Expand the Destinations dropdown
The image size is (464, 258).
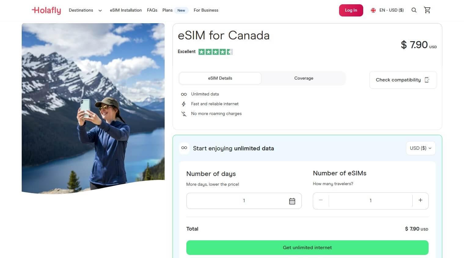pyautogui.click(x=86, y=10)
